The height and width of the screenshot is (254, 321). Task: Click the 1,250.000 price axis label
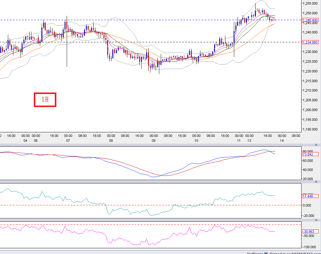point(310,13)
